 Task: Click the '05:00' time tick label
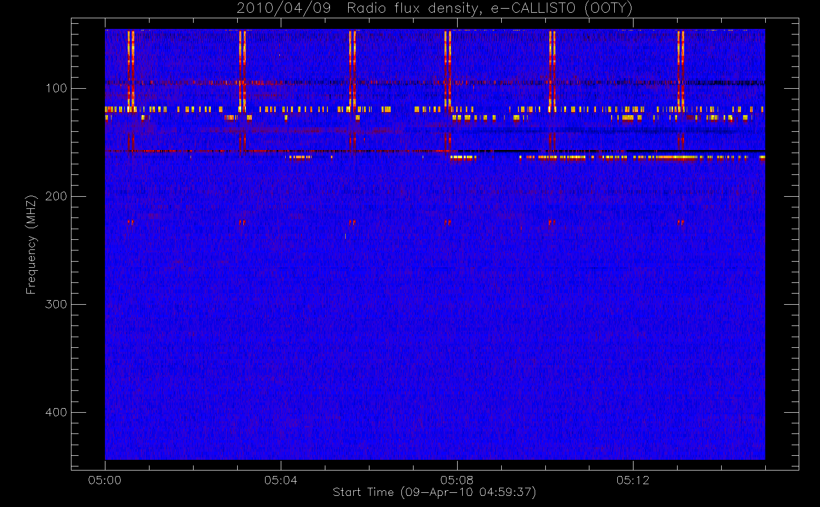[x=105, y=480]
